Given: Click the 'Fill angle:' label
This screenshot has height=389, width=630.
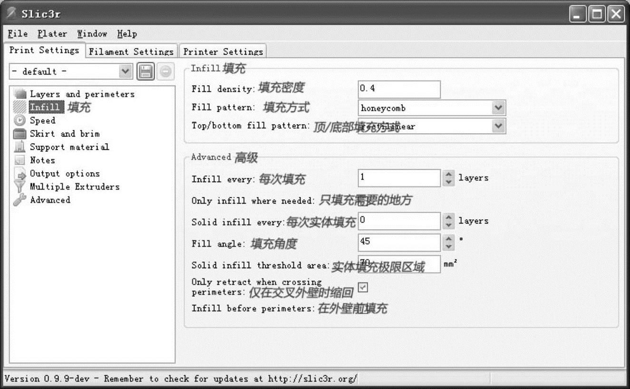Looking at the screenshot, I should click(x=219, y=243).
